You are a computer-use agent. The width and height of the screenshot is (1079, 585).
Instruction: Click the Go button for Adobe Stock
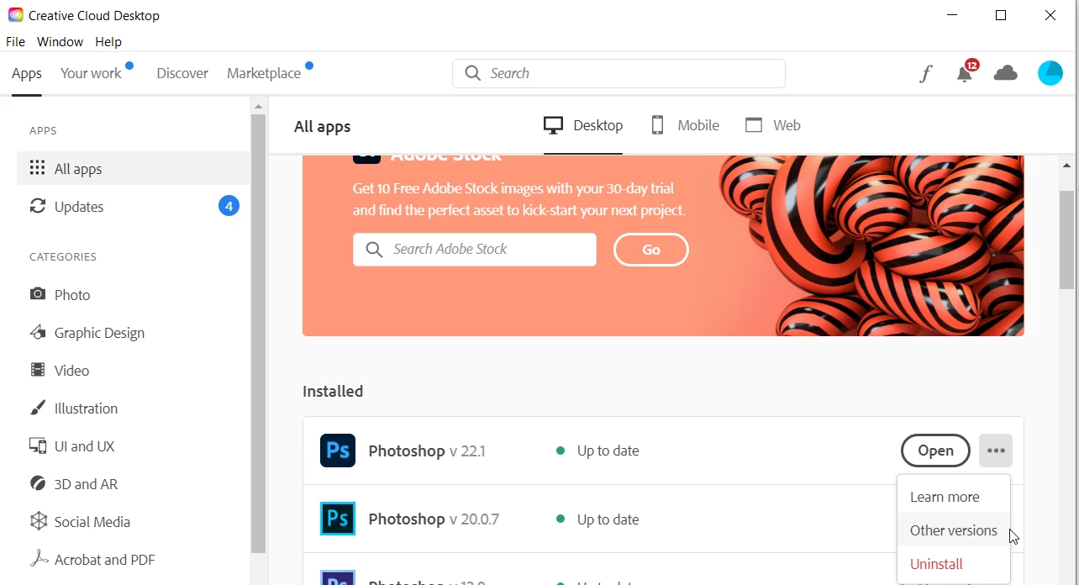(651, 250)
